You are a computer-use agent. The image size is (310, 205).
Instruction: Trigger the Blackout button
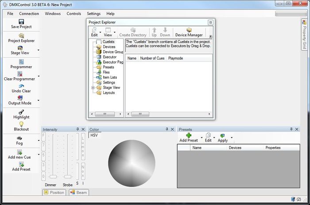(21, 124)
